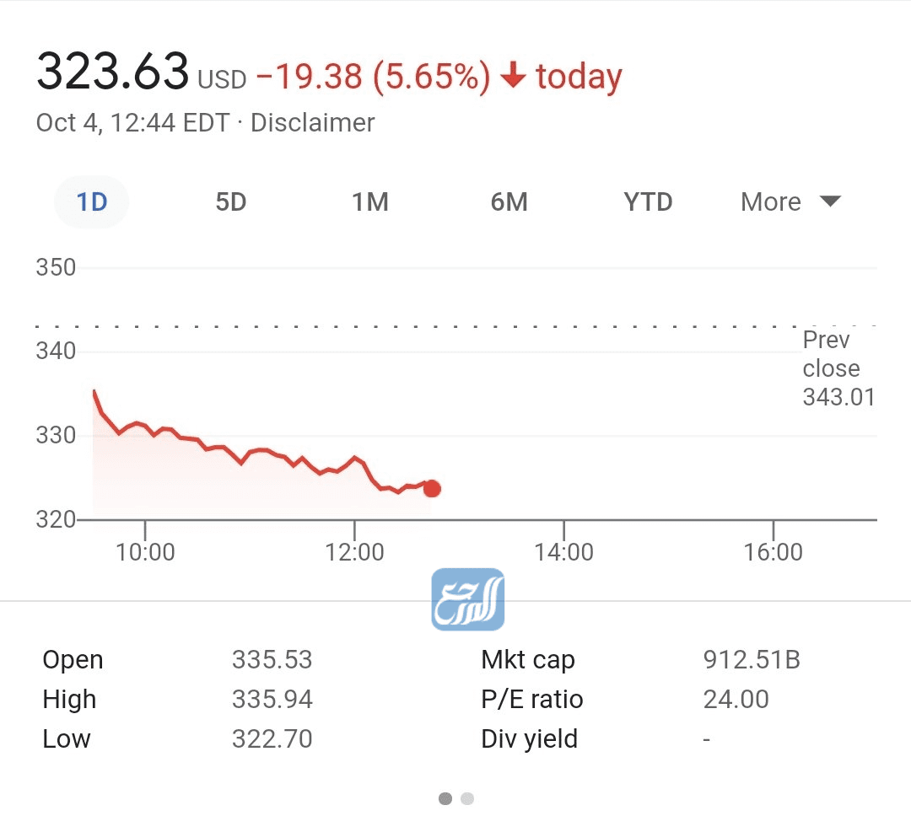Screen dimensions: 911x832
Task: Select the 1D time range tab
Action: [91, 202]
